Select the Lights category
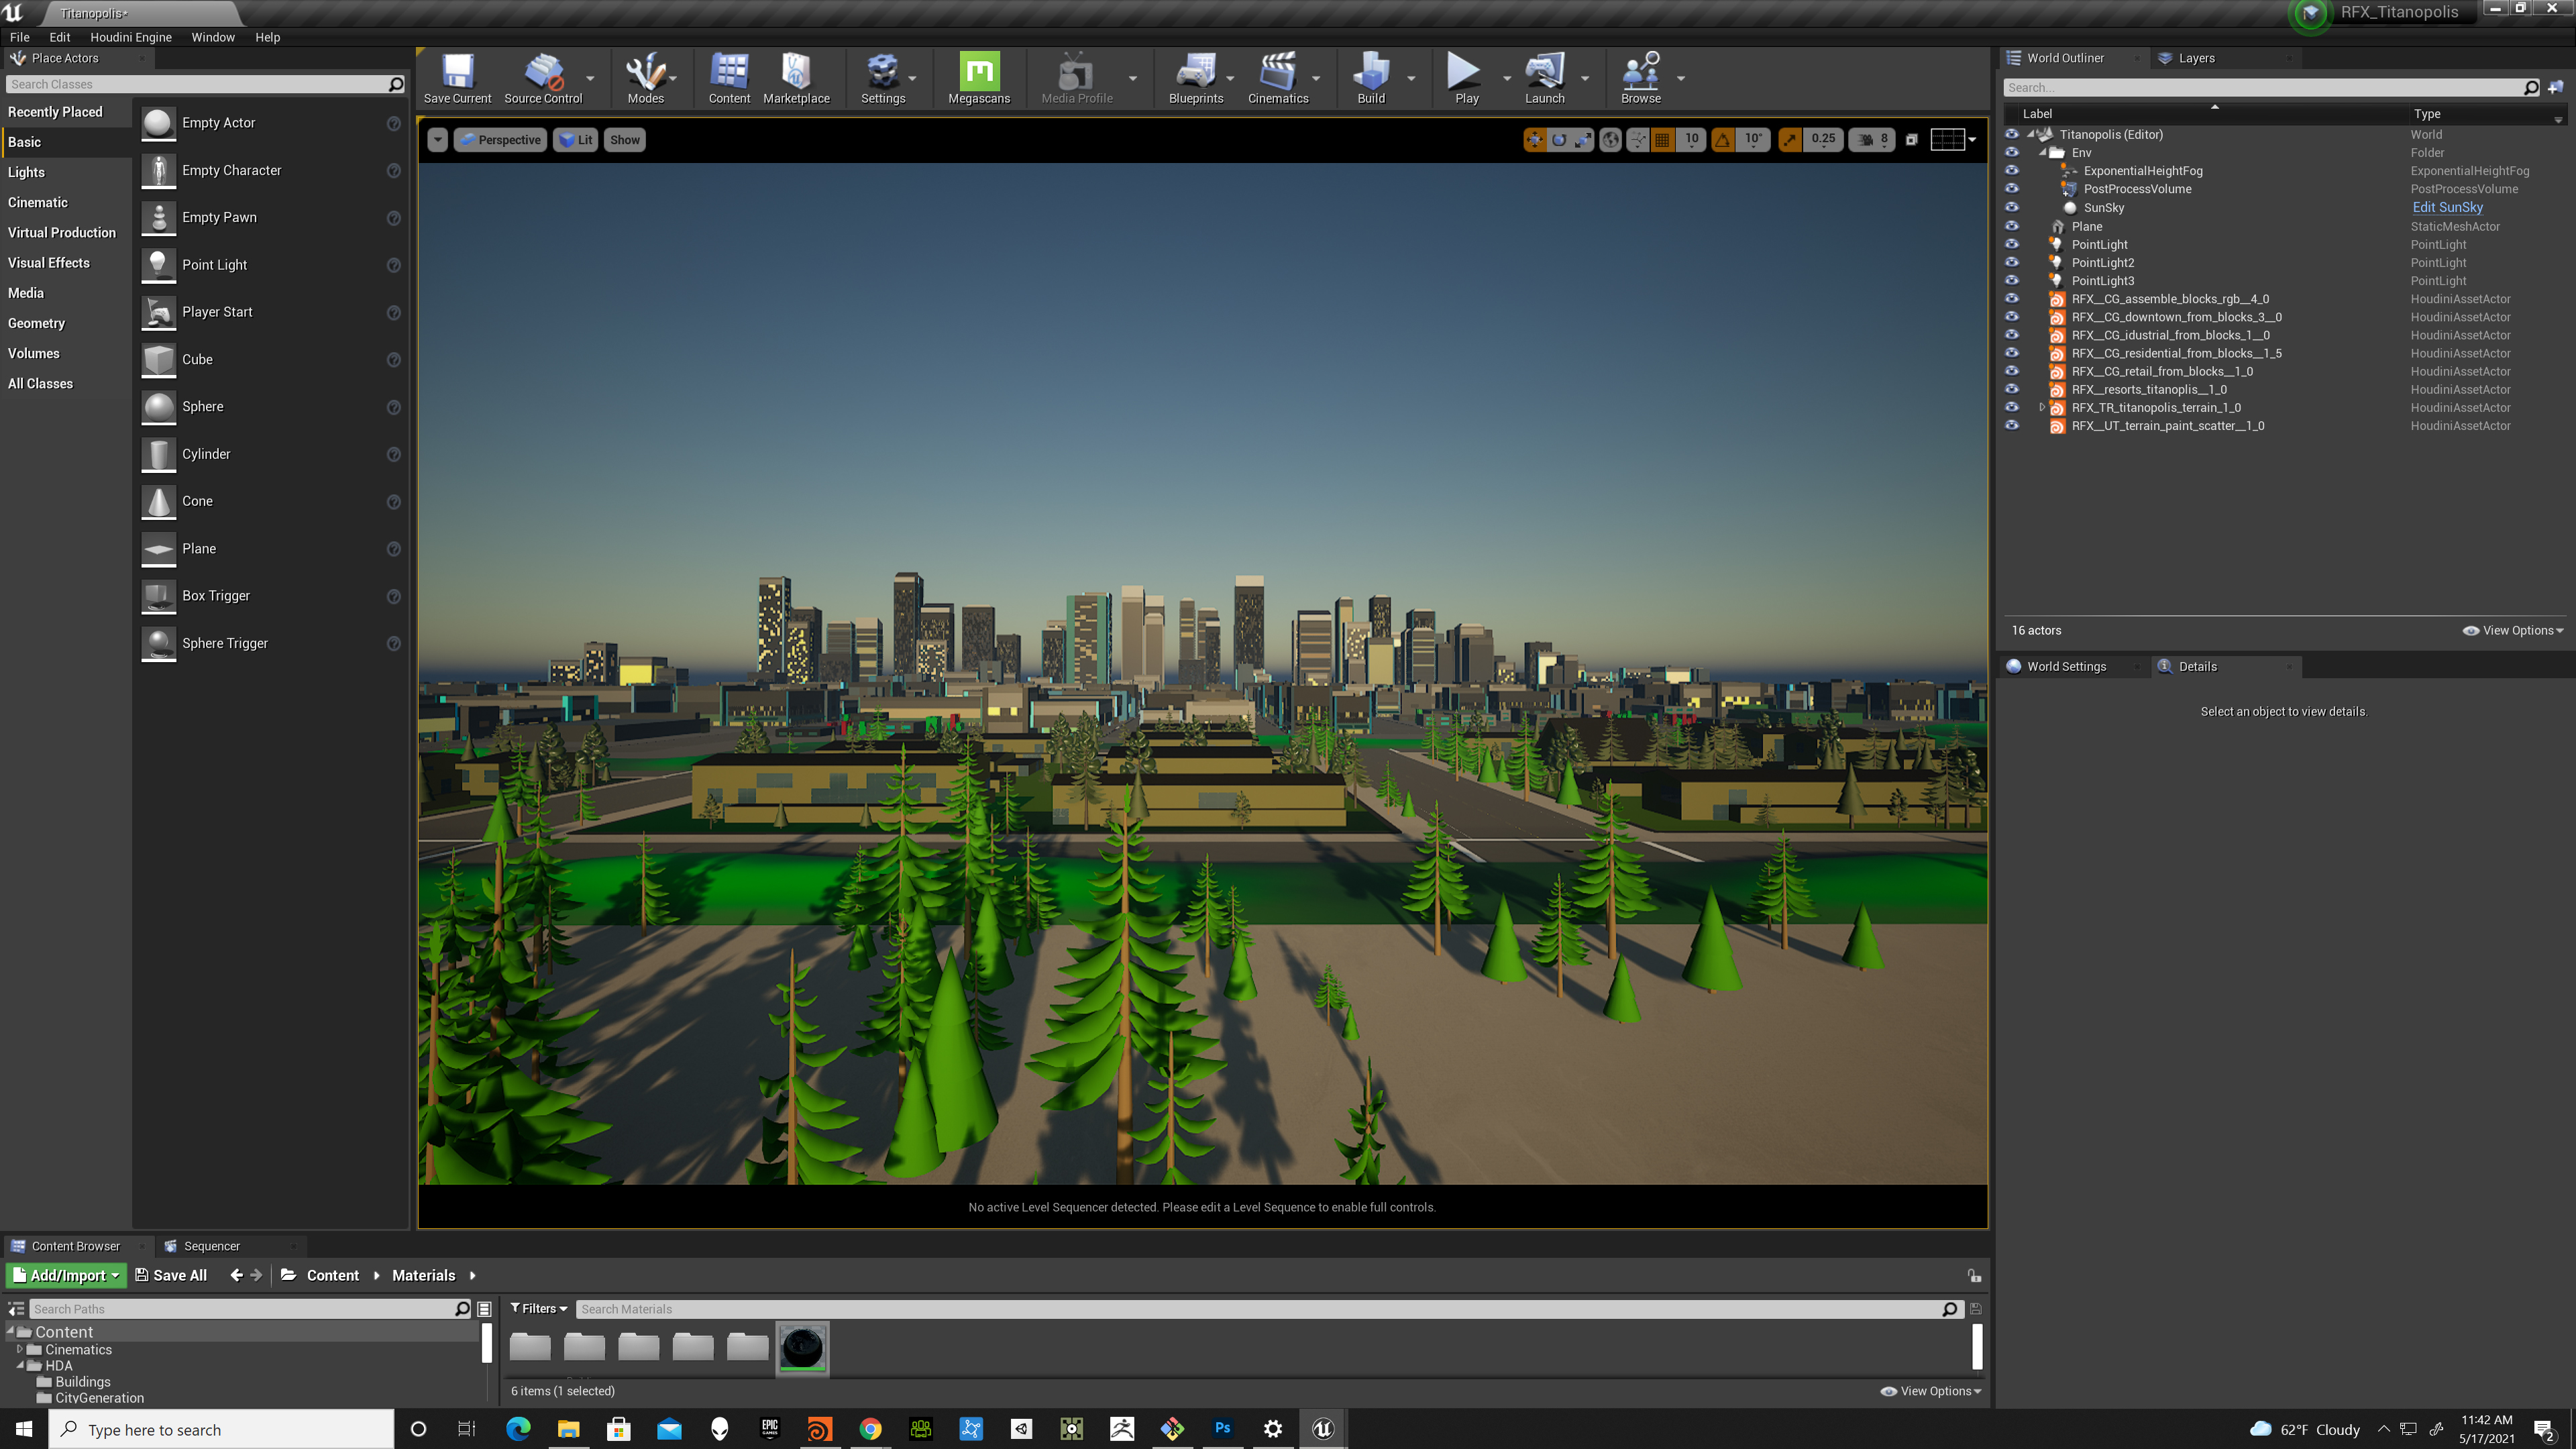2576x1449 pixels. coord(26,172)
